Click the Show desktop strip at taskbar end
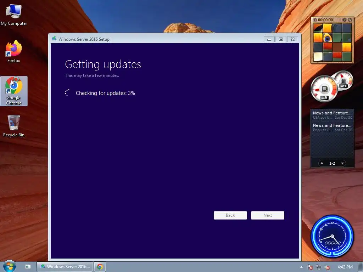Viewport: 363px width, 272px height. coord(361,266)
